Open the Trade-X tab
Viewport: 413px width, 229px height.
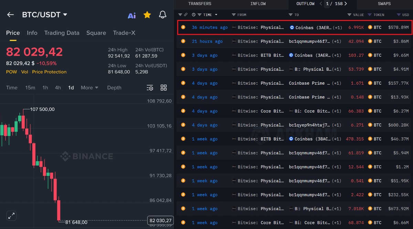coord(124,33)
